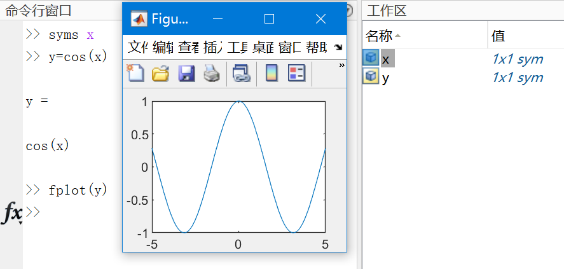Viewport: 564px width, 269px height.
Task: Close the Figure window
Action: (x=320, y=18)
